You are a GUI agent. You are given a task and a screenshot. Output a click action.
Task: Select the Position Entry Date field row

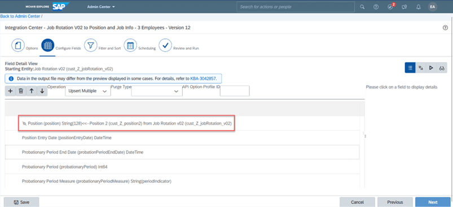coord(182,138)
